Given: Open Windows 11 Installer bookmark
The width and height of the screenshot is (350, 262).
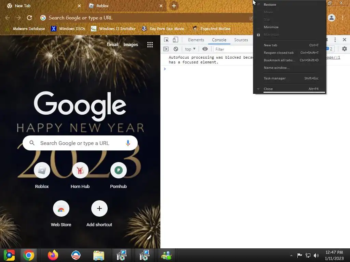Looking at the screenshot, I should tap(113, 29).
